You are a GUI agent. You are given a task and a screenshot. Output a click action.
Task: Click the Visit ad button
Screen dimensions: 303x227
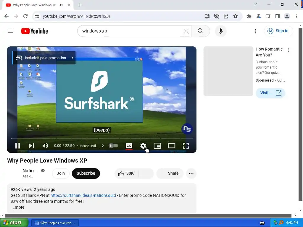tap(270, 93)
